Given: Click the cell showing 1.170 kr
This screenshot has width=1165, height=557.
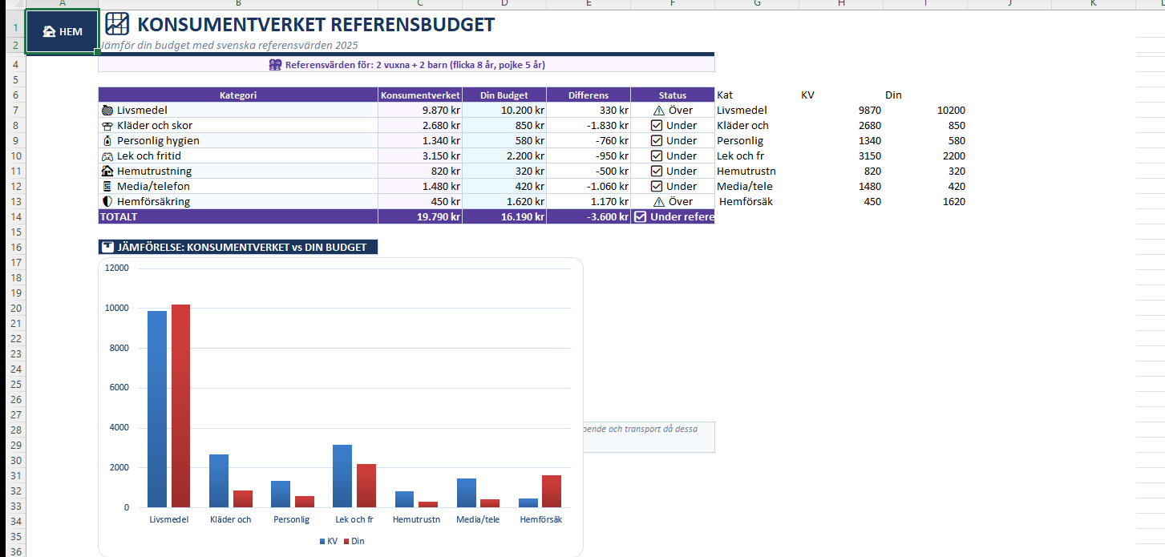Looking at the screenshot, I should pyautogui.click(x=589, y=201).
